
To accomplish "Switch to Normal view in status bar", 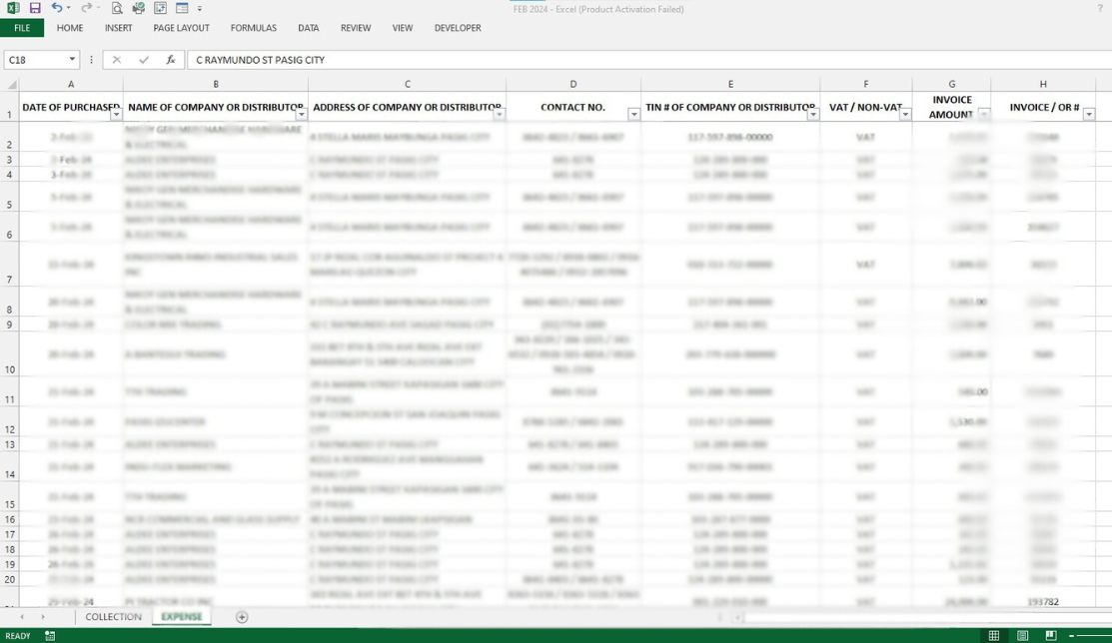I will tap(994, 636).
